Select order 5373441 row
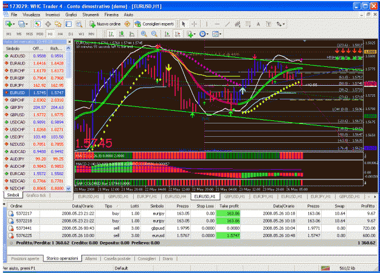Image resolution: width=380 pixels, height=273 pixels. [x=193, y=228]
